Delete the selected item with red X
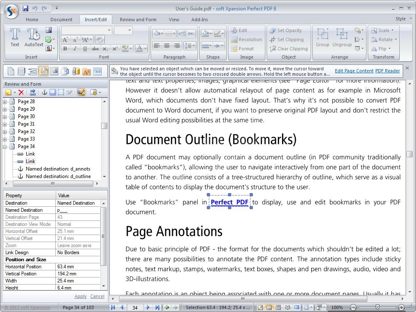This screenshot has height=312, width=416. (21, 92)
